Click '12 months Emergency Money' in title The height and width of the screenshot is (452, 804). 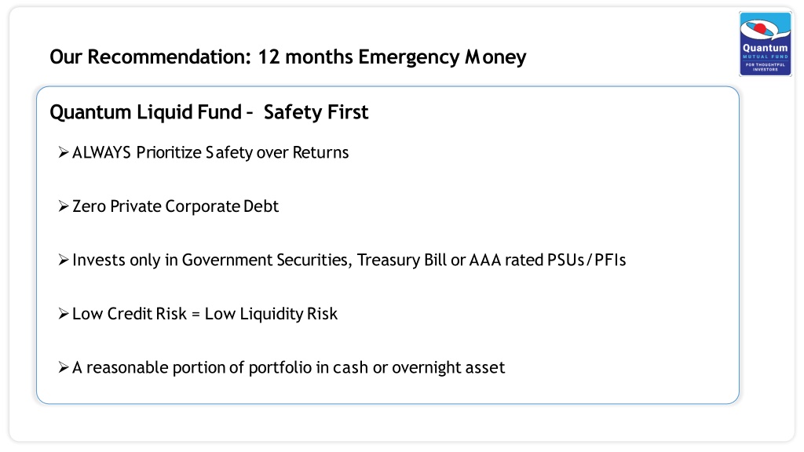point(392,56)
